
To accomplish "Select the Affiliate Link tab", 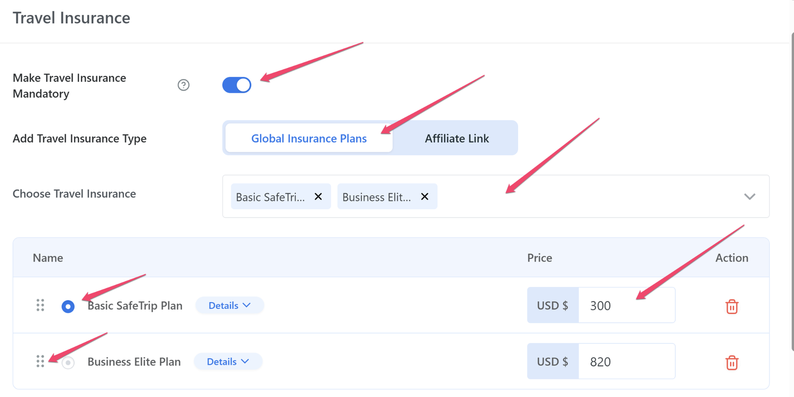I will [x=457, y=138].
